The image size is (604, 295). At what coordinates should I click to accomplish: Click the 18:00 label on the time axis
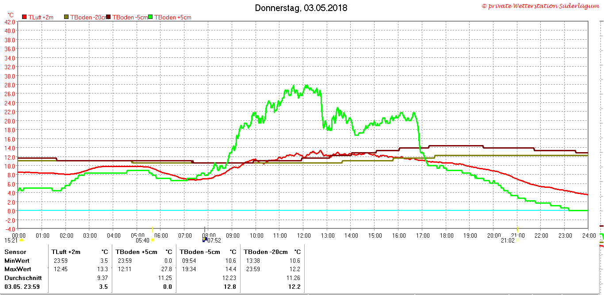click(446, 235)
